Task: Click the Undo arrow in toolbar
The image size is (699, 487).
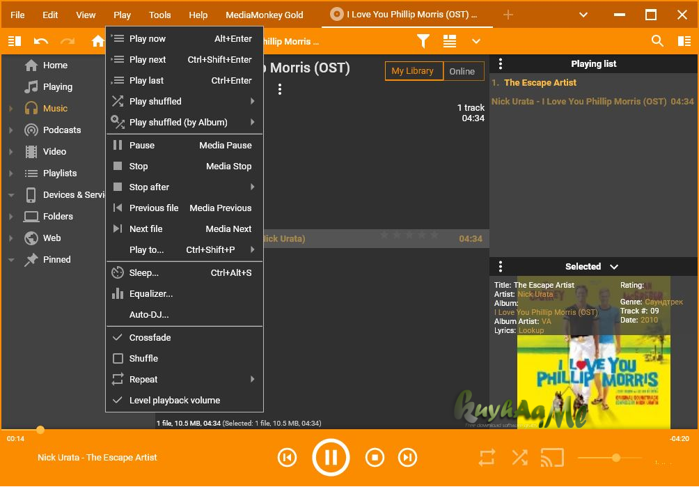Action: (40, 42)
